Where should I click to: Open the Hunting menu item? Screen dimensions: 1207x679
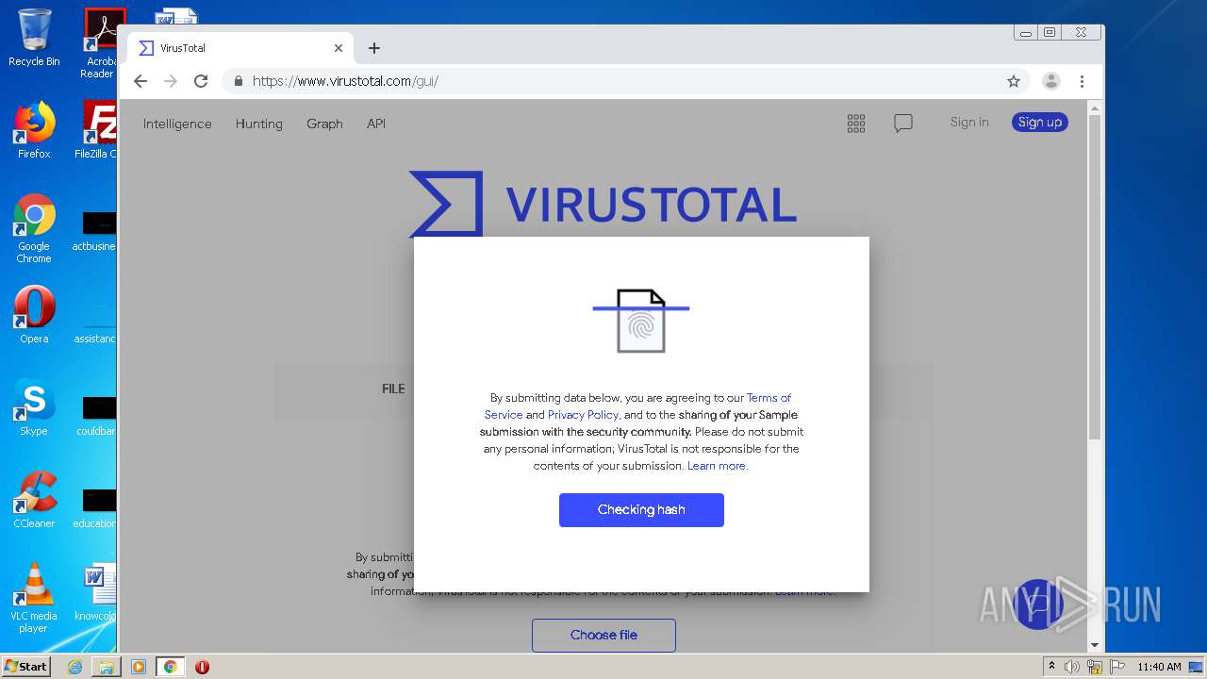tap(259, 124)
